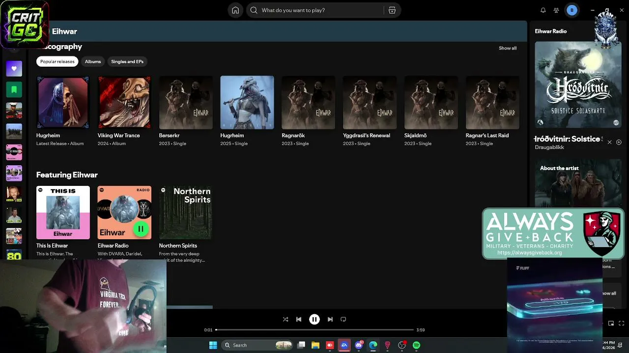Open the notifications bell
Viewport: 629px width, 353px height.
543,10
